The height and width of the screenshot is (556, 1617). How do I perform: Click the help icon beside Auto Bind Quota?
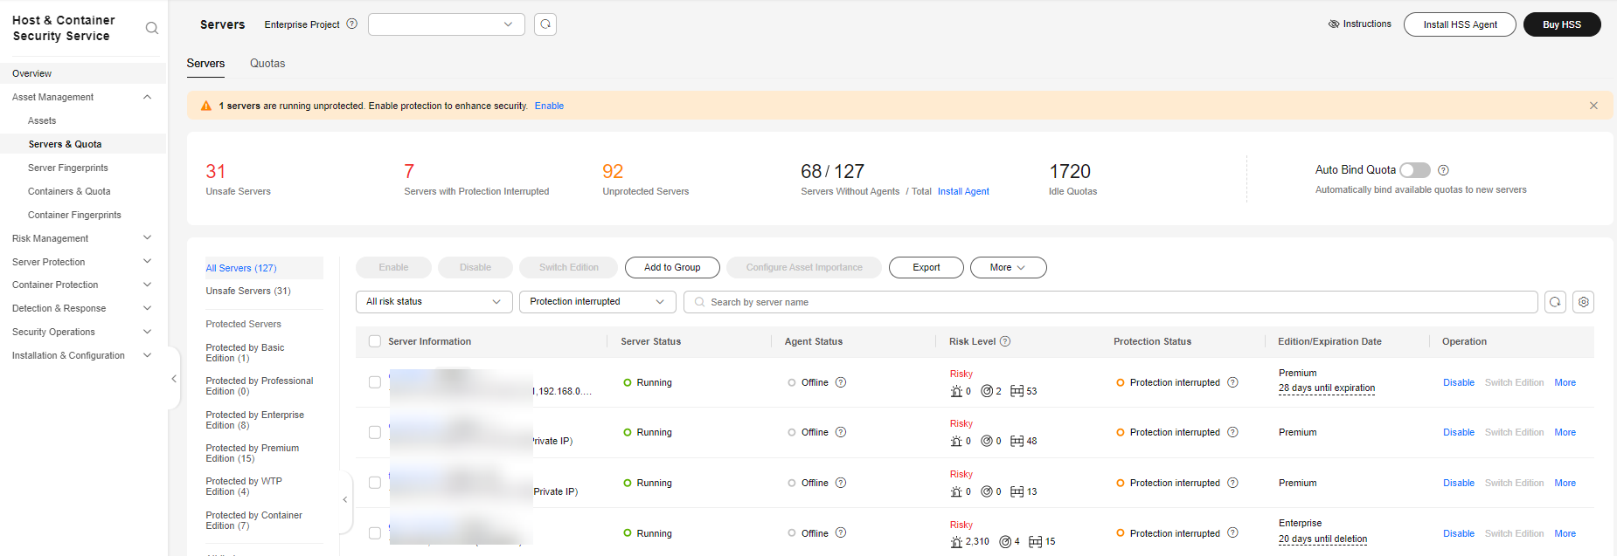[1443, 170]
